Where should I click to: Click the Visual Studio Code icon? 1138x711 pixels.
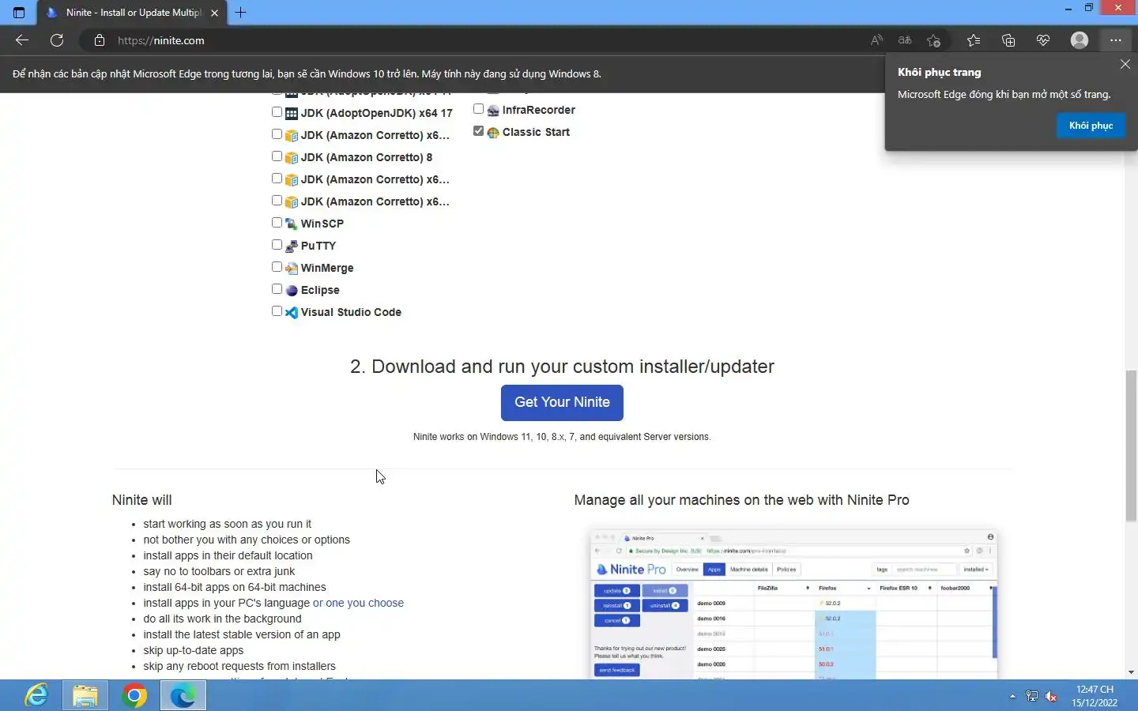292,312
